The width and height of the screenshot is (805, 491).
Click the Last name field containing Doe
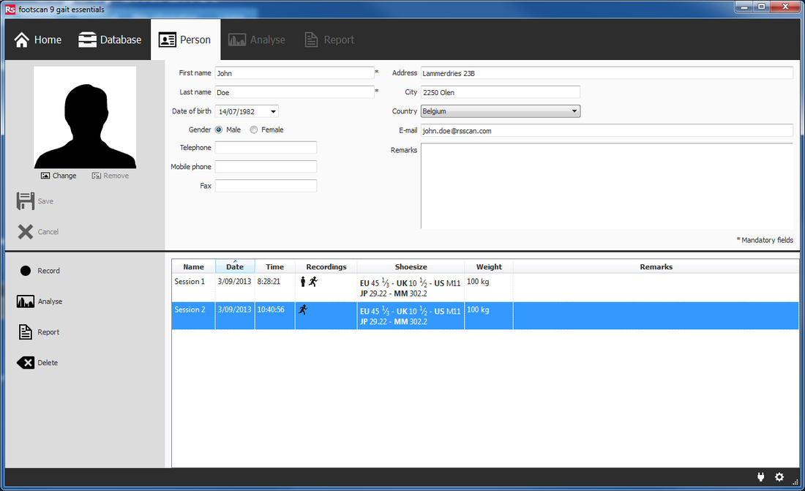point(294,92)
